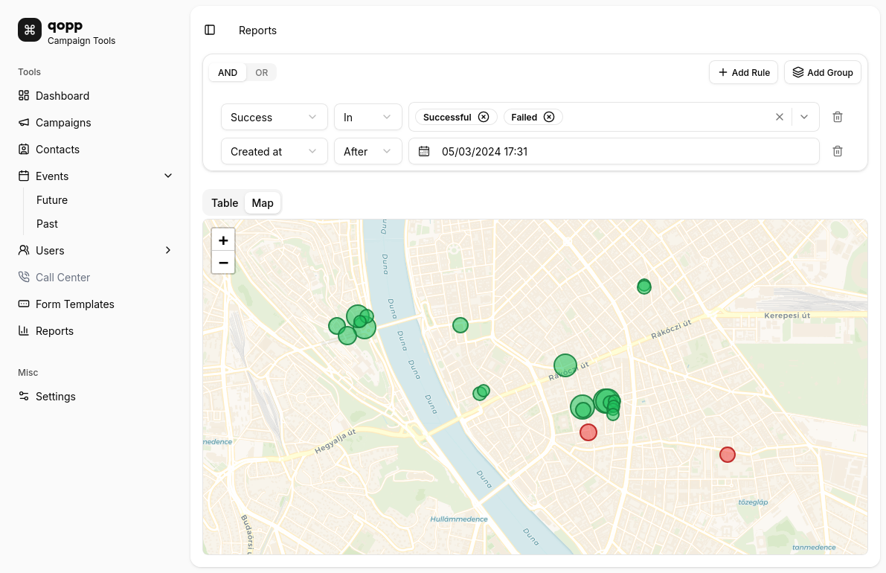886x573 pixels.
Task: Open the Call Center section
Action: (62, 277)
